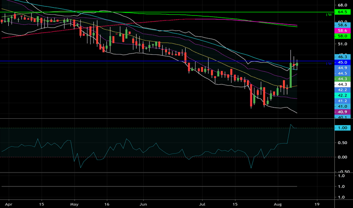The image size is (353, 208).
Task: Click the May label on time axis
Action: pos(74,204)
